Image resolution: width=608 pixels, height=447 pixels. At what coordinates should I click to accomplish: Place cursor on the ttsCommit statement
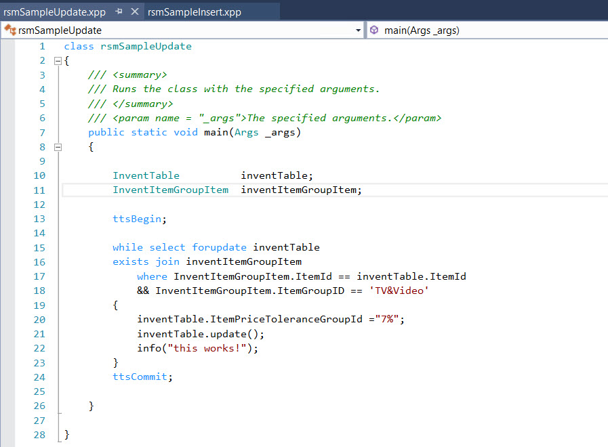point(142,377)
